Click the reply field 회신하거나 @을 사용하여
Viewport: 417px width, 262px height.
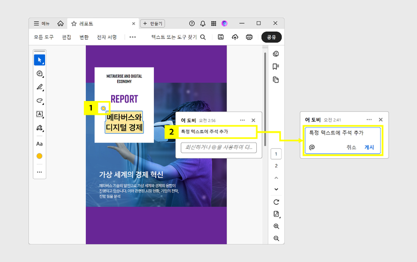click(219, 148)
